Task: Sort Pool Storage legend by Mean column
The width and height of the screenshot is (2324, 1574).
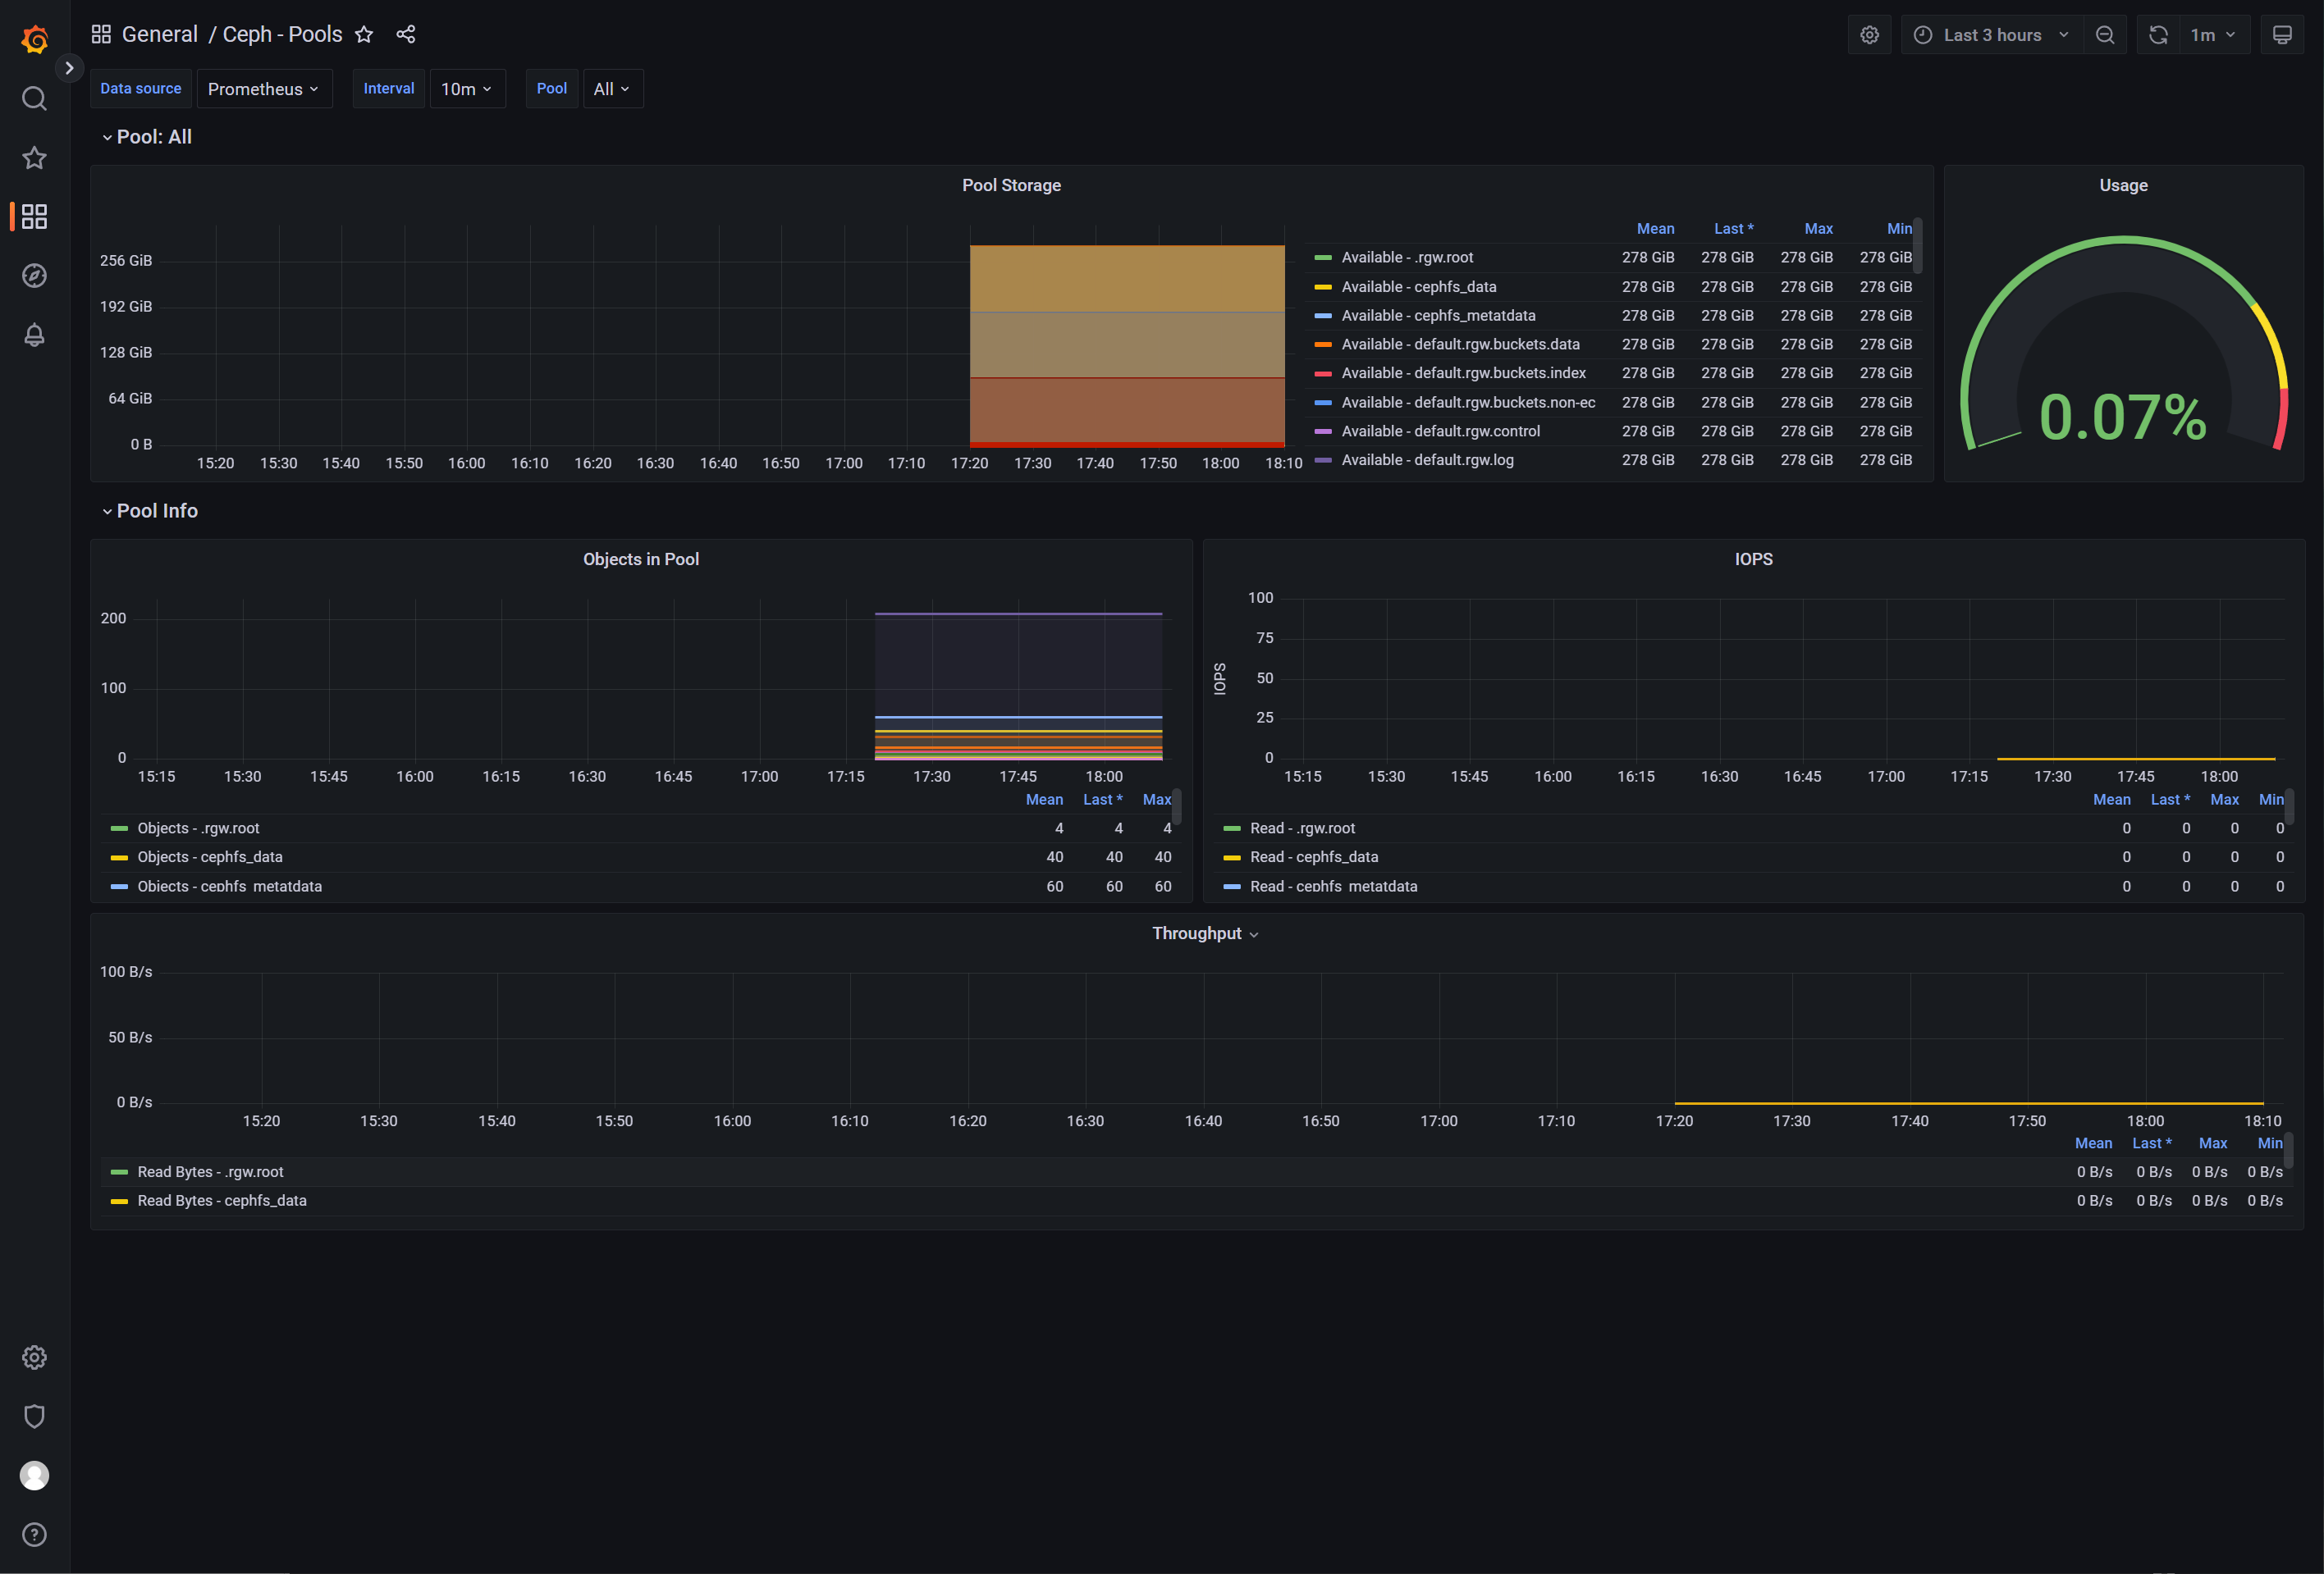Action: tap(1654, 229)
